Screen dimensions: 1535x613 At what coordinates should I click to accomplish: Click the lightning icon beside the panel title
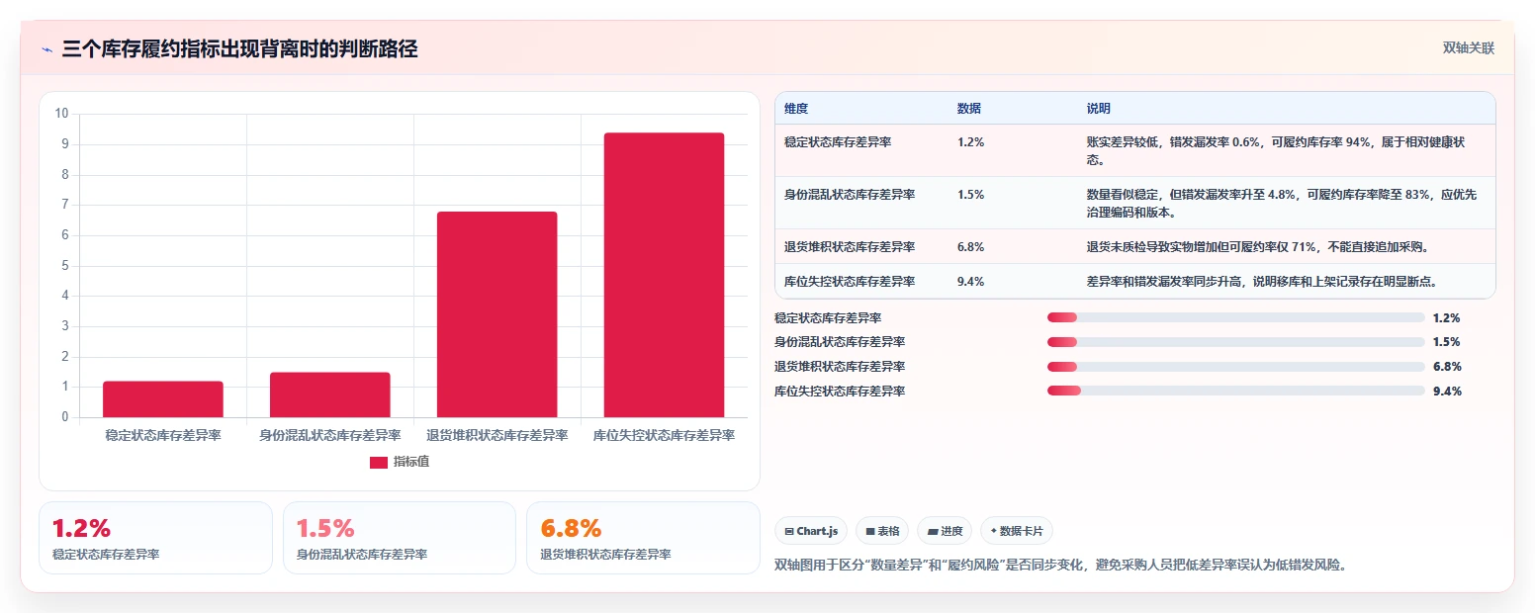pyautogui.click(x=47, y=49)
